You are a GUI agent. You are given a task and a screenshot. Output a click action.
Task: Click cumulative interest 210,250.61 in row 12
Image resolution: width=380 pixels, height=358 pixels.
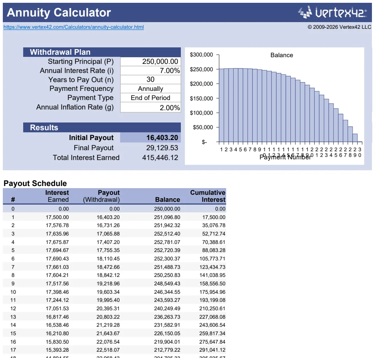(x=212, y=309)
